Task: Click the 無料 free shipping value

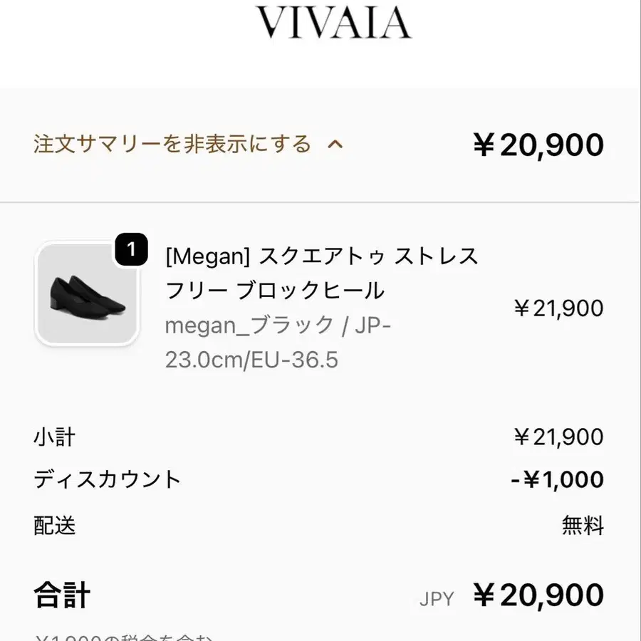Action: coord(583,526)
